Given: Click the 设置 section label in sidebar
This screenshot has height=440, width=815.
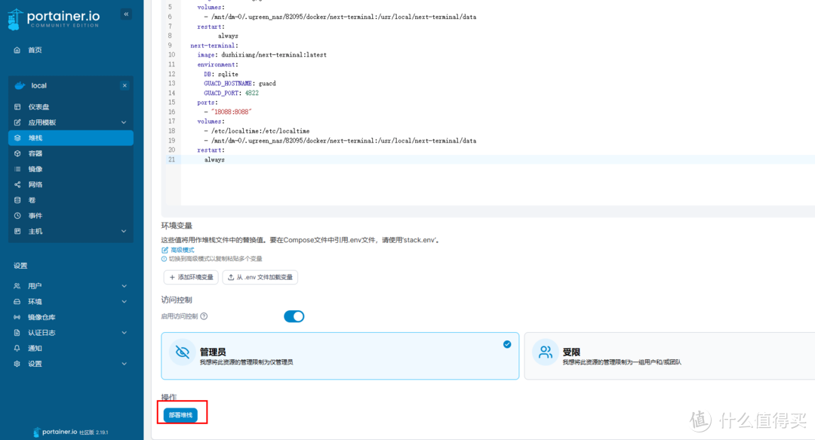Looking at the screenshot, I should pyautogui.click(x=20, y=266).
